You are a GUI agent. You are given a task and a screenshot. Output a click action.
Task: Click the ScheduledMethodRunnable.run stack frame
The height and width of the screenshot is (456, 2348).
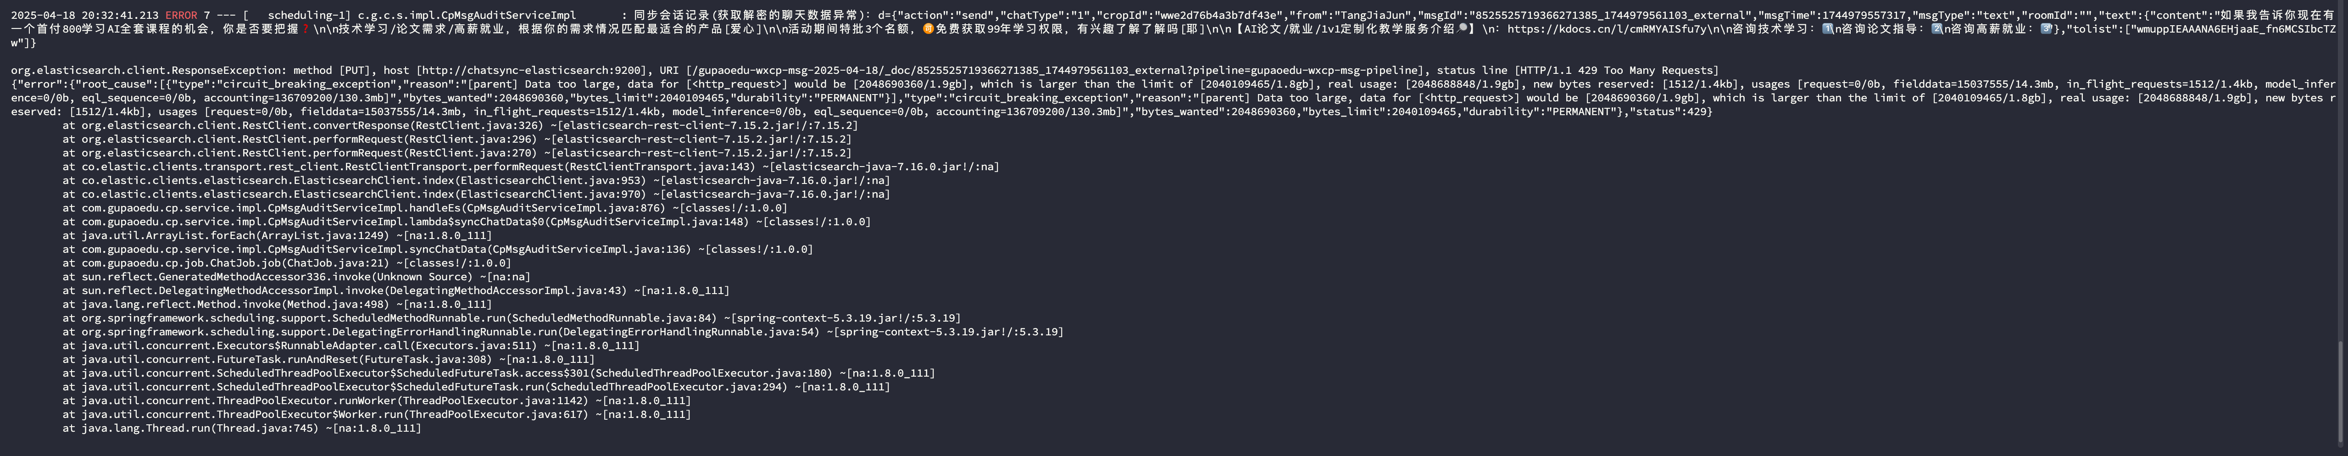click(x=512, y=318)
